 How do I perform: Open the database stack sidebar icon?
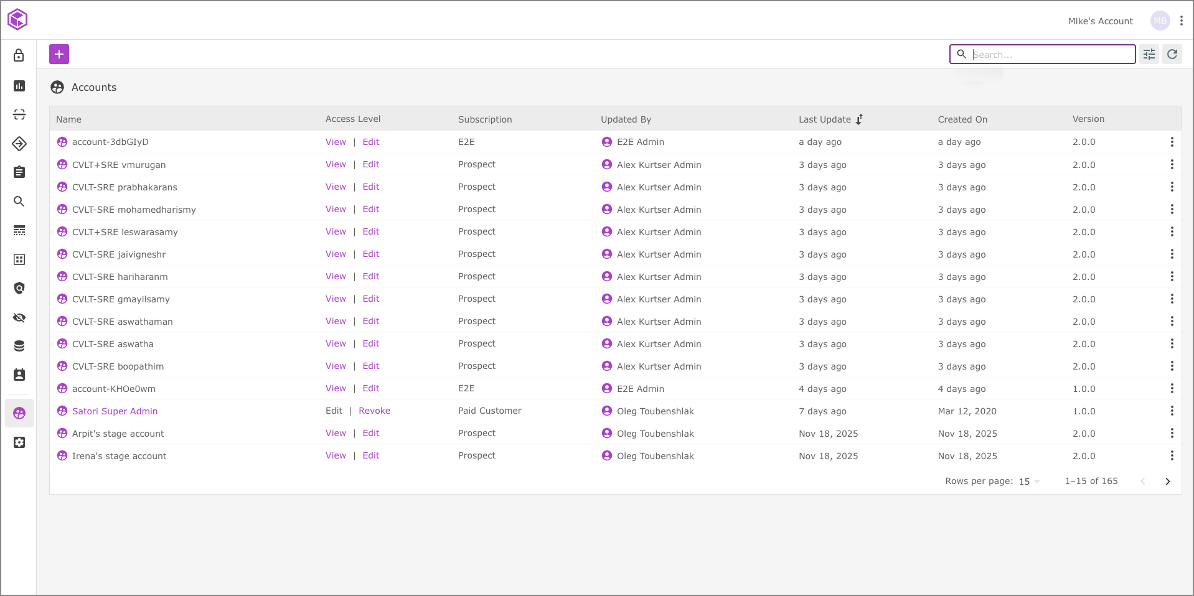click(x=19, y=346)
